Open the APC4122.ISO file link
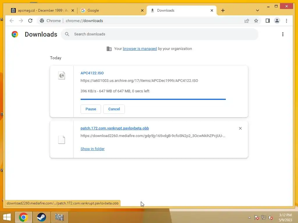 (92, 73)
